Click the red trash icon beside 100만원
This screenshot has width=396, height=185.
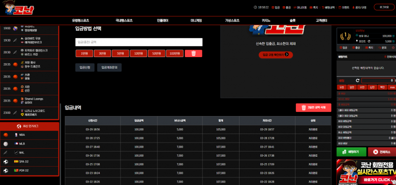pos(193,53)
